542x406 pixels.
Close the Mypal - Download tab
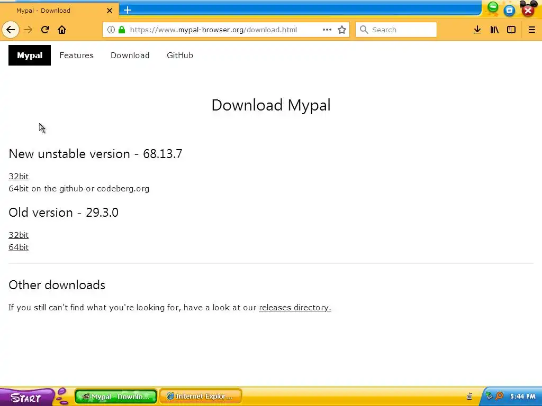click(110, 11)
